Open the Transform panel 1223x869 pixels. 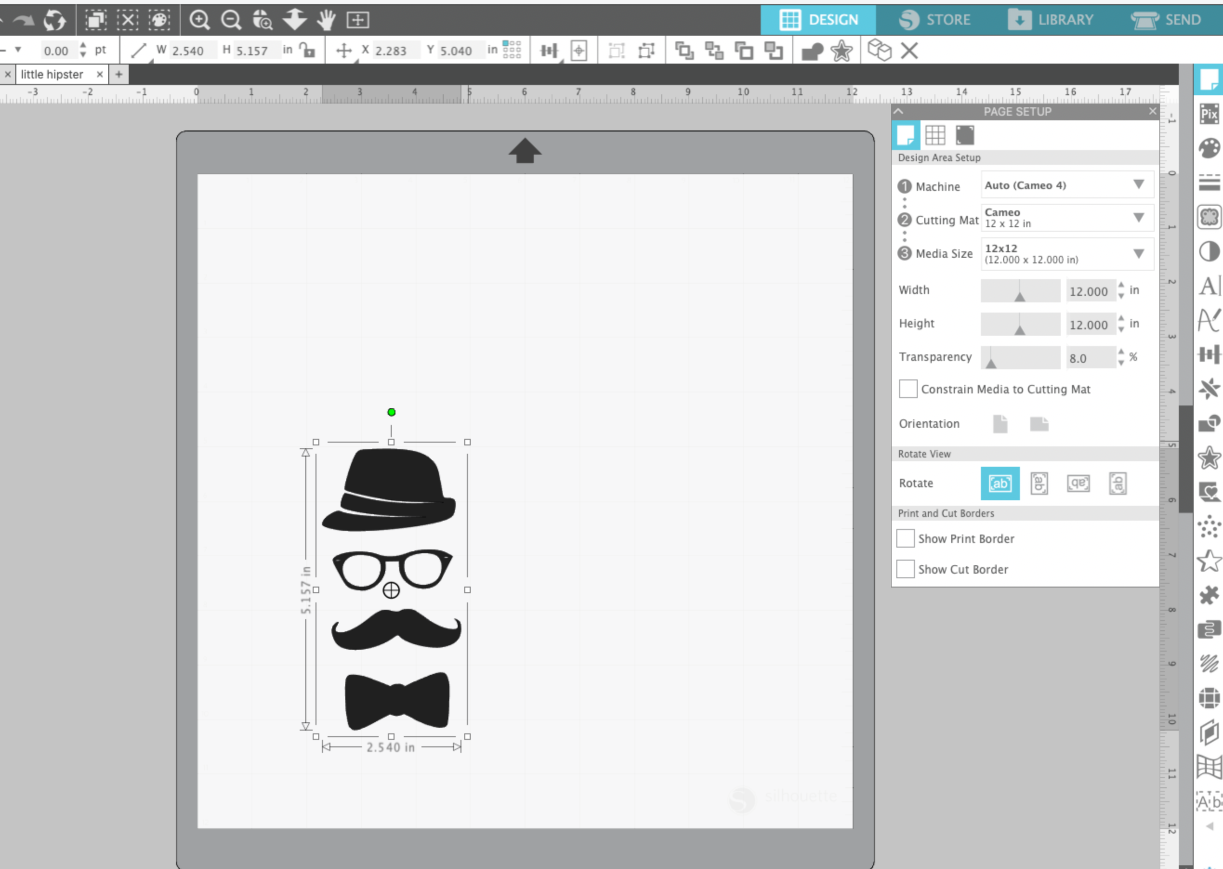click(x=1209, y=353)
